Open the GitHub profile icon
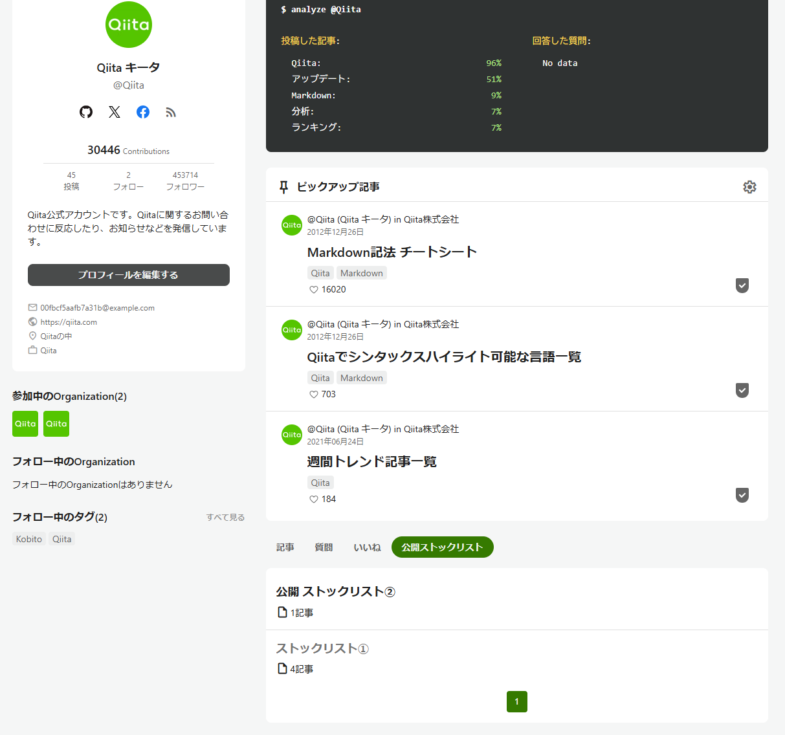 pyautogui.click(x=86, y=112)
